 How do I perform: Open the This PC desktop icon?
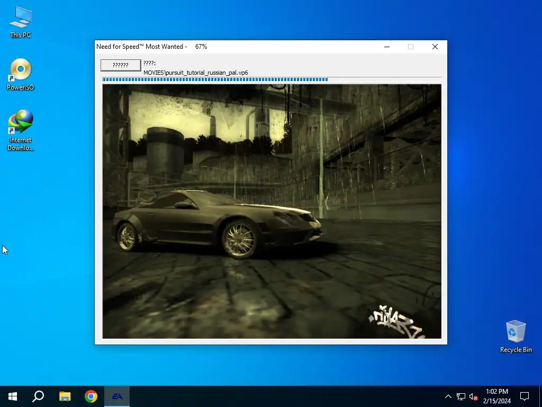point(21,22)
